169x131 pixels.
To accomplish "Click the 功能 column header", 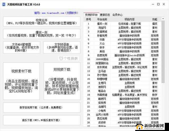I will [155, 19].
